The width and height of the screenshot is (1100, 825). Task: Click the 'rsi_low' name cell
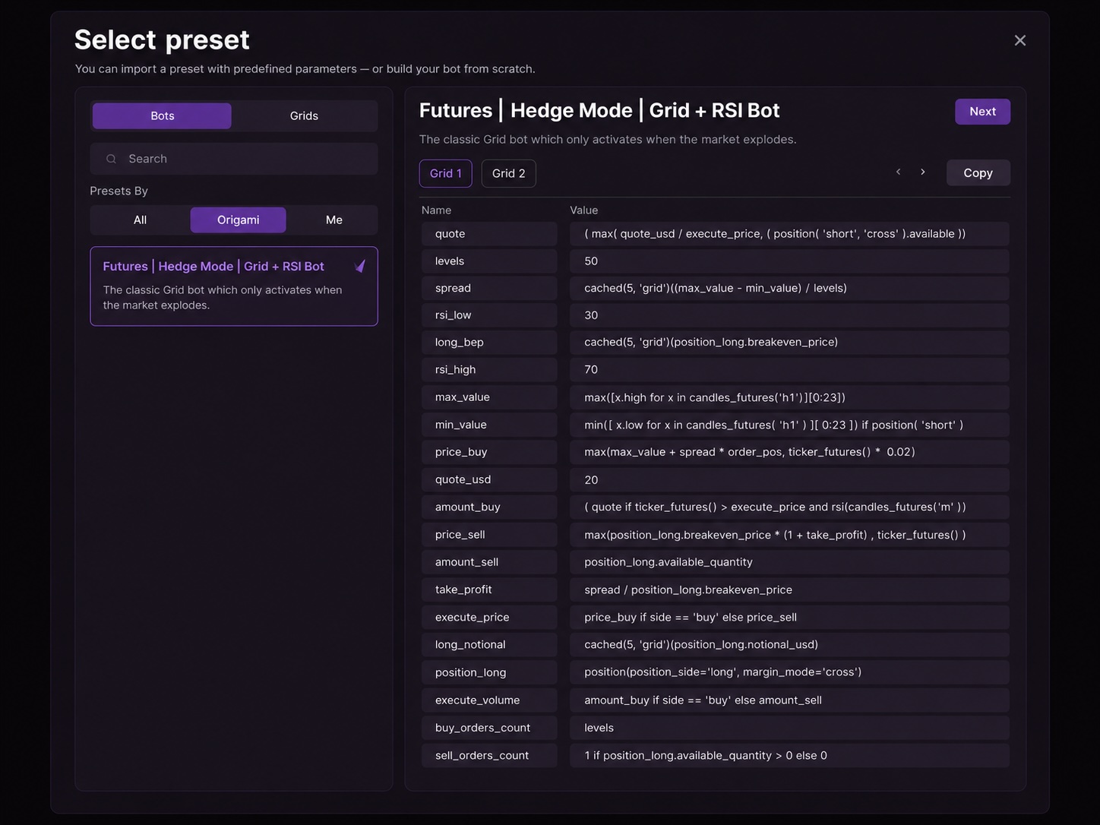[489, 315]
